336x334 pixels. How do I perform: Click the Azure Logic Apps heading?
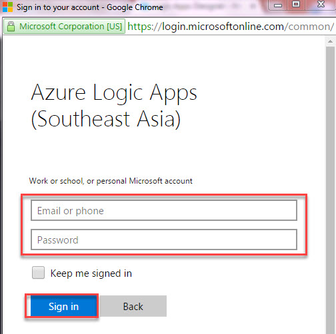114,93
